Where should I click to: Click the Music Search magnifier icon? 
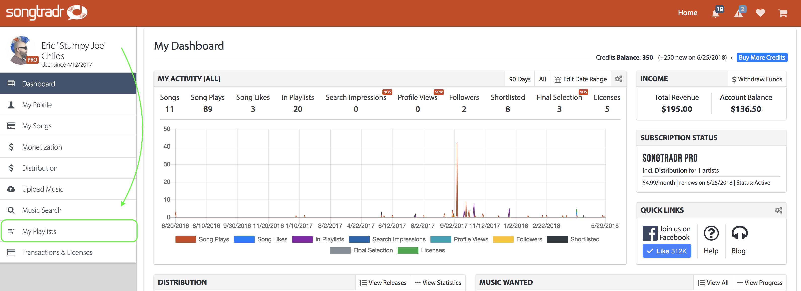tap(11, 210)
